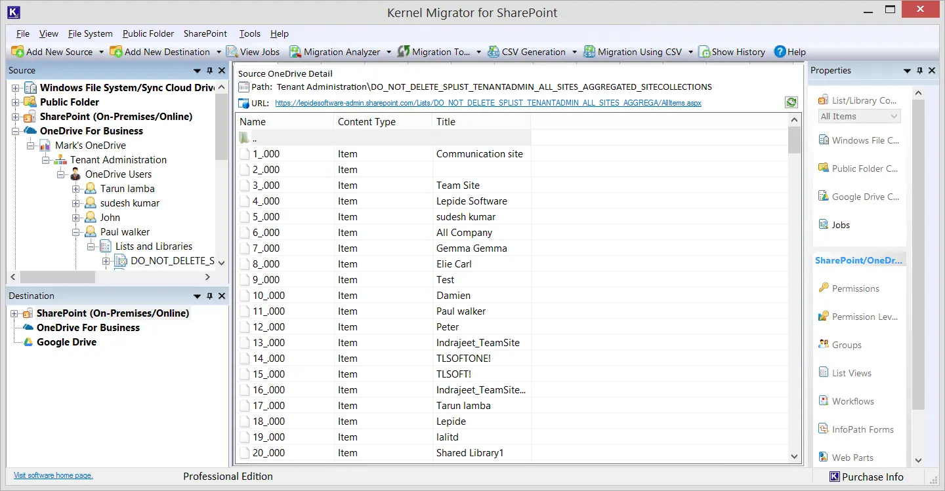Select the Communication site row
945x491 pixels.
(480, 153)
